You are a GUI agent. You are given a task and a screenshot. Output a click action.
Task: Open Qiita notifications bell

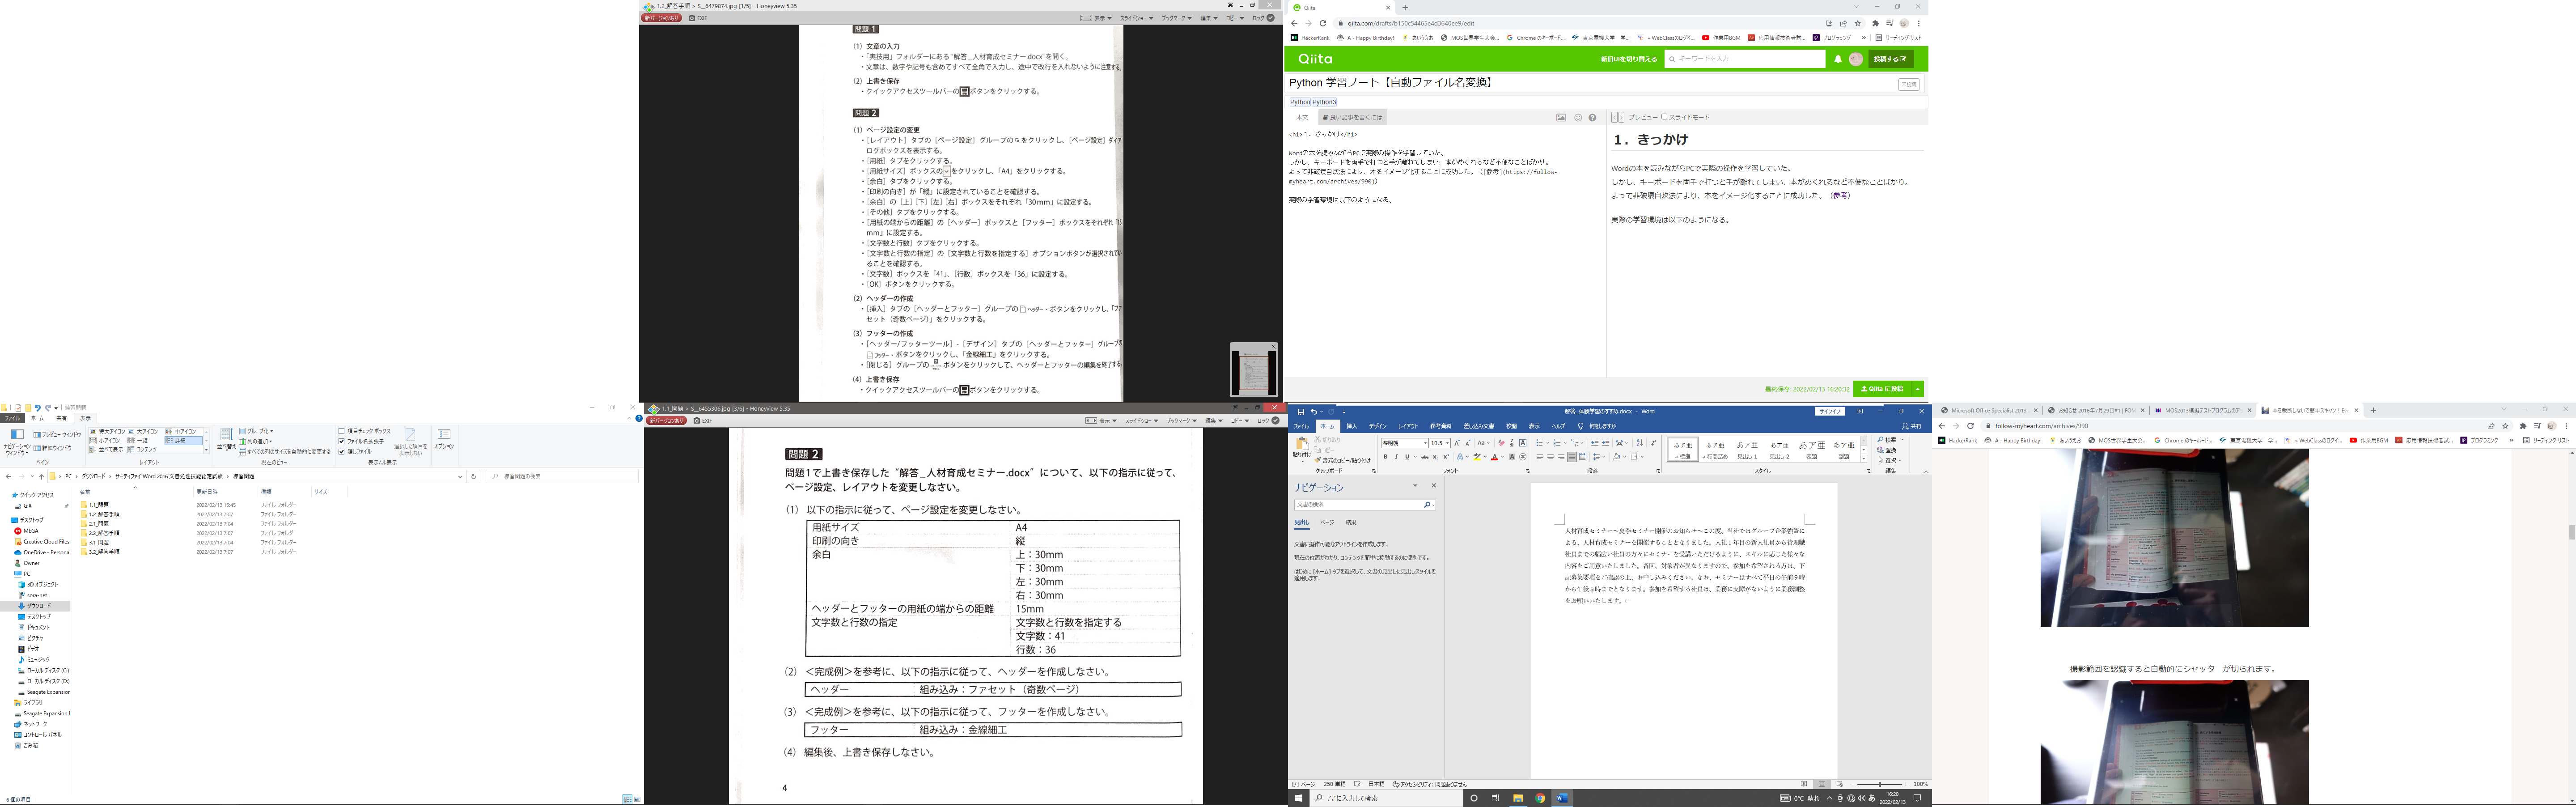(x=1838, y=59)
